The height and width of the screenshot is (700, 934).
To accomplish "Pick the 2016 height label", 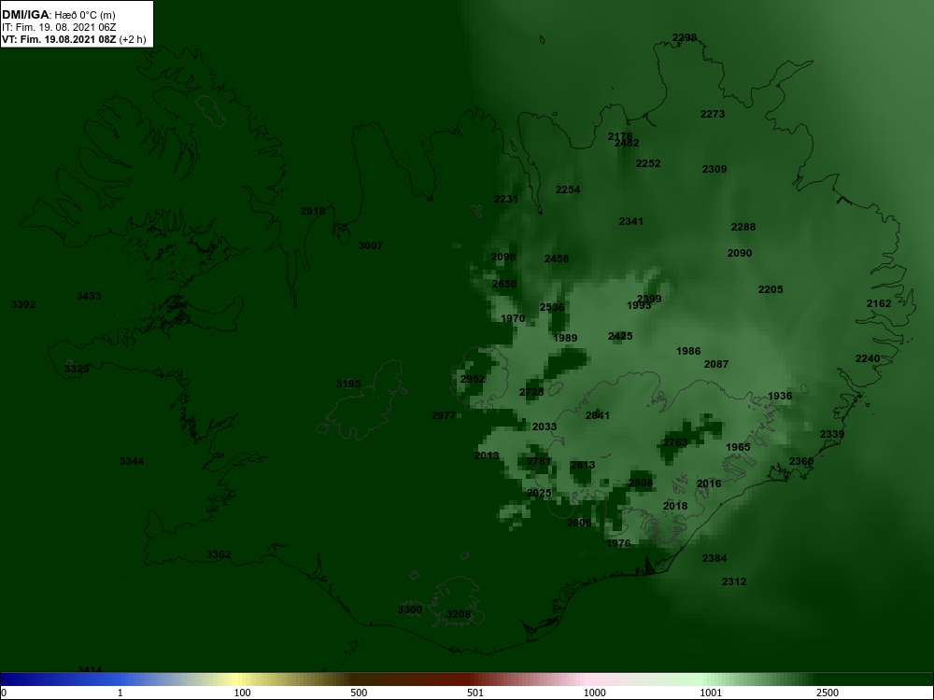I will [709, 483].
